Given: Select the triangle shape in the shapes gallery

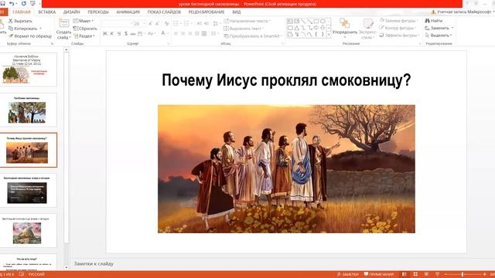Looking at the screenshot, I should coord(296,28).
